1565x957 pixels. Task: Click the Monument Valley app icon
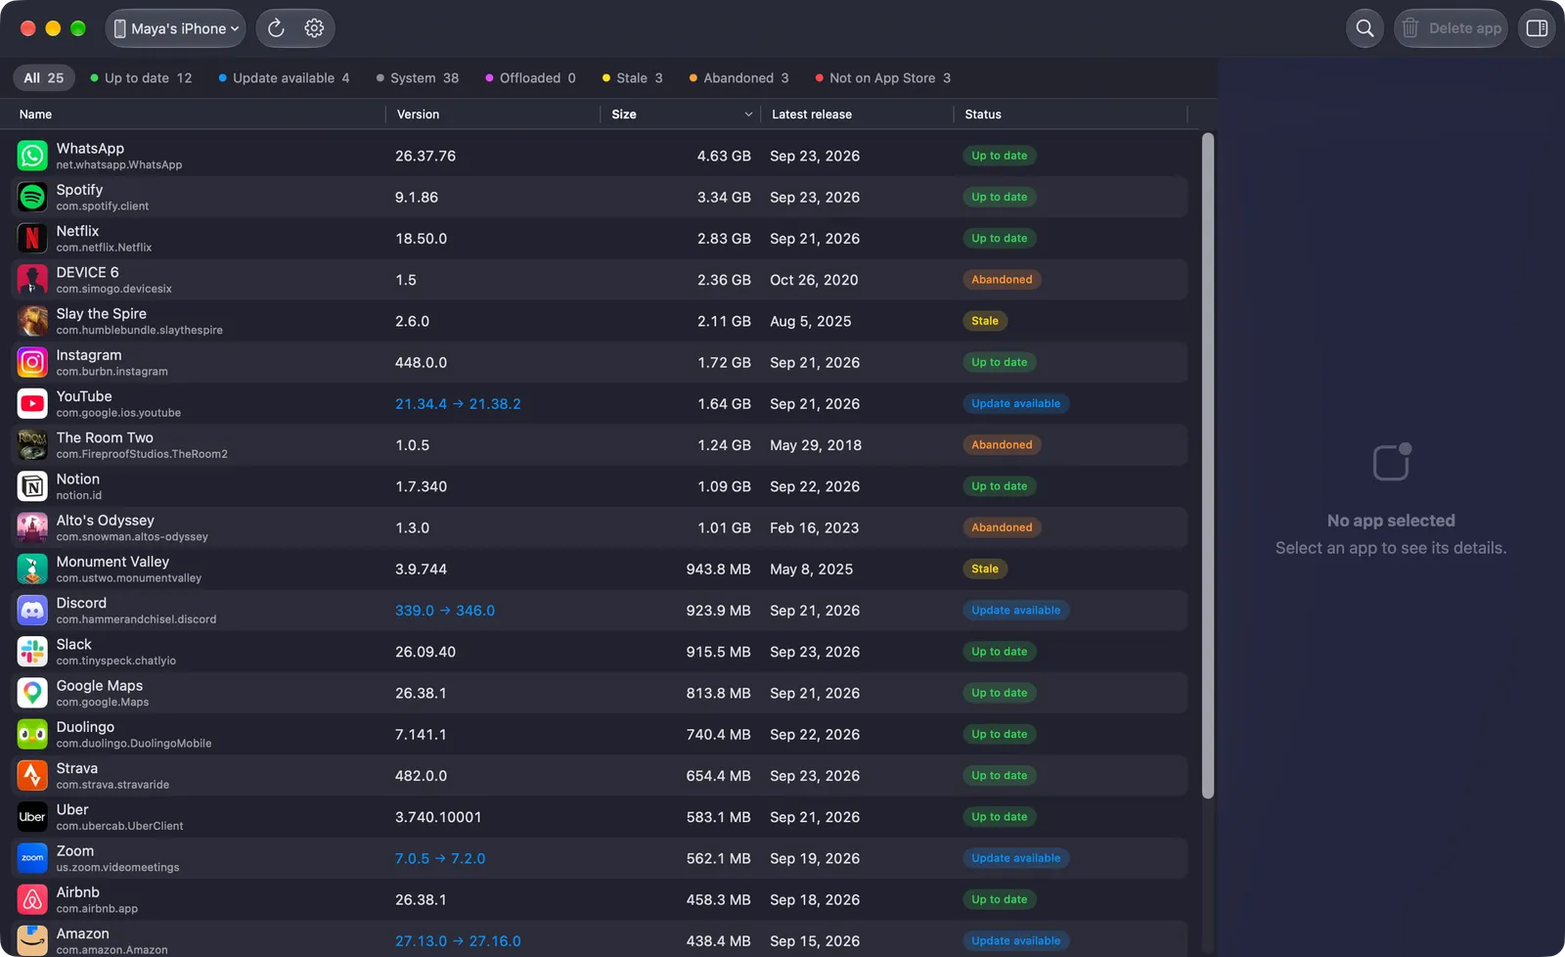click(x=32, y=569)
